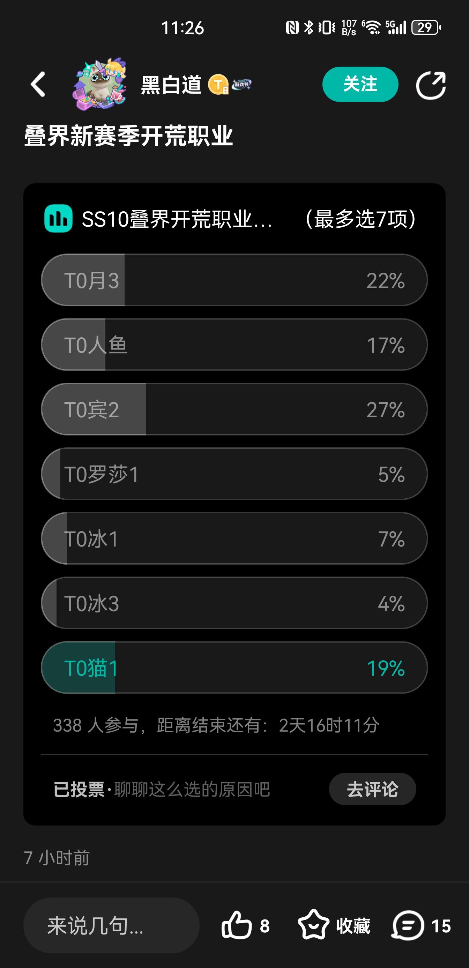This screenshot has height=968, width=469.
Task: Choose the T0罗莎1 poll option
Action: (x=234, y=474)
